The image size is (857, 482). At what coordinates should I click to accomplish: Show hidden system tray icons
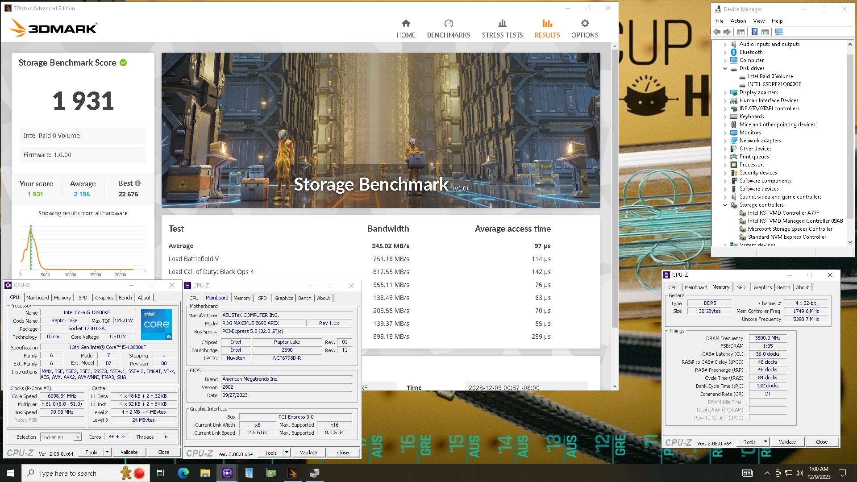[767, 473]
